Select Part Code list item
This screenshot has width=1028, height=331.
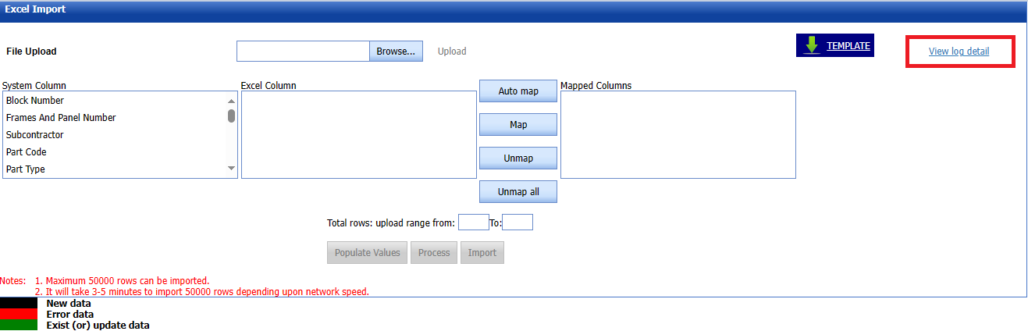coord(27,152)
